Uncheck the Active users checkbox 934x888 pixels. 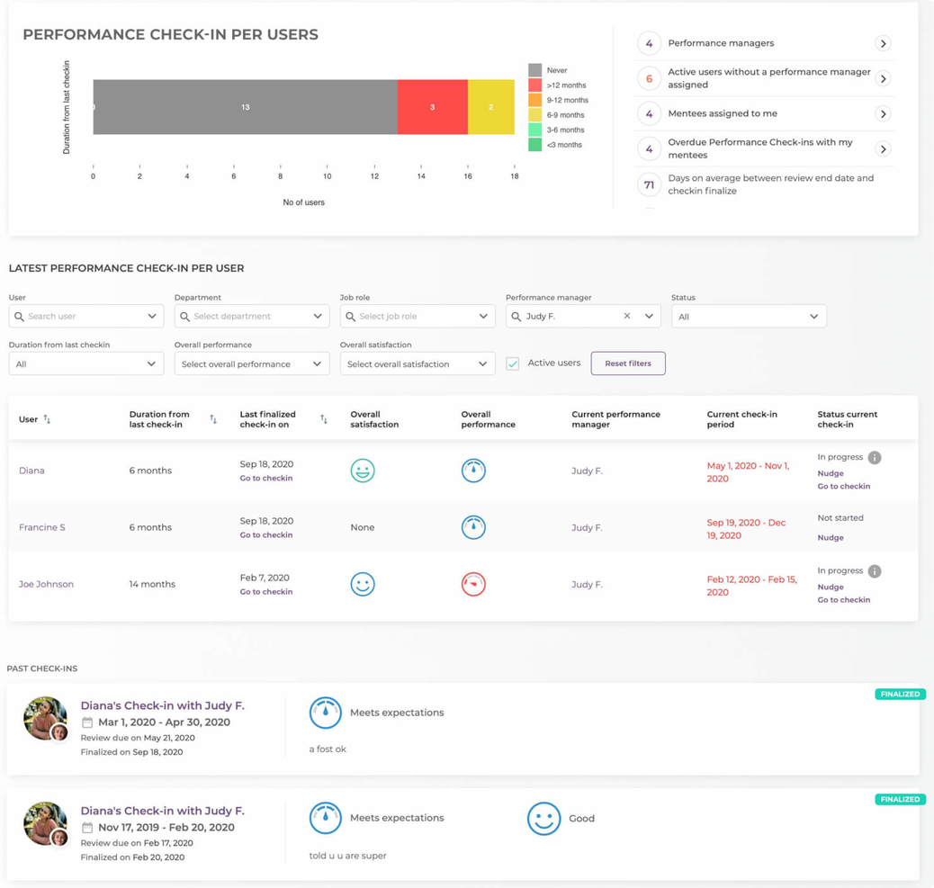tap(512, 363)
